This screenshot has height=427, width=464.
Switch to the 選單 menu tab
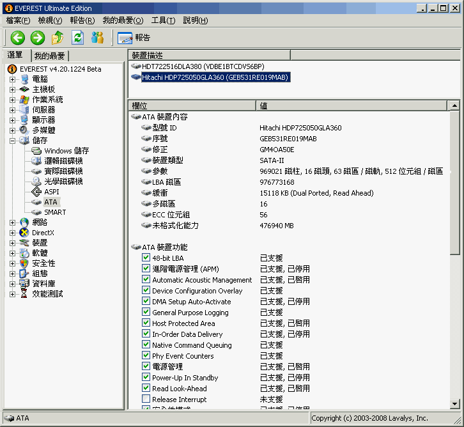pos(15,55)
